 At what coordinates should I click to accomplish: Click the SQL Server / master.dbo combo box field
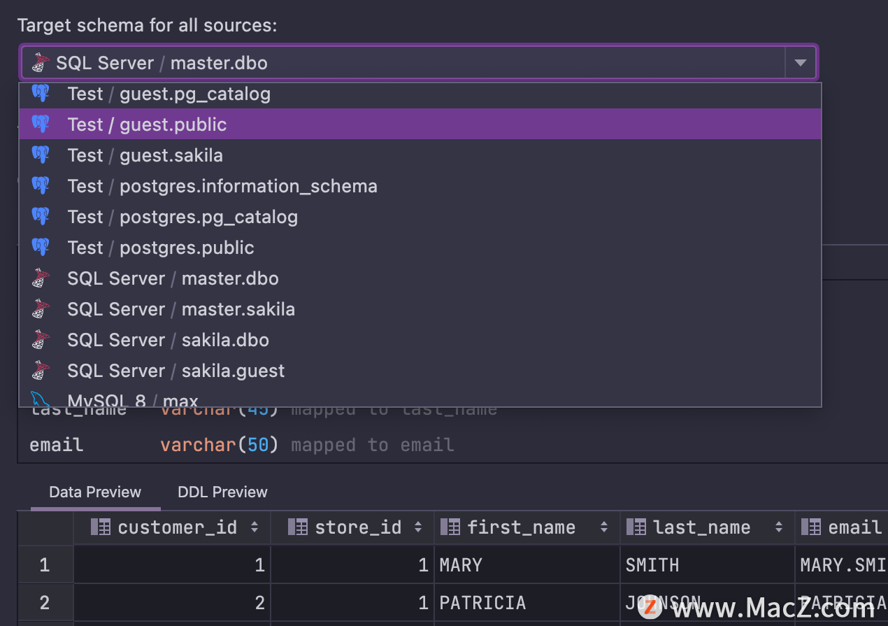(419, 63)
